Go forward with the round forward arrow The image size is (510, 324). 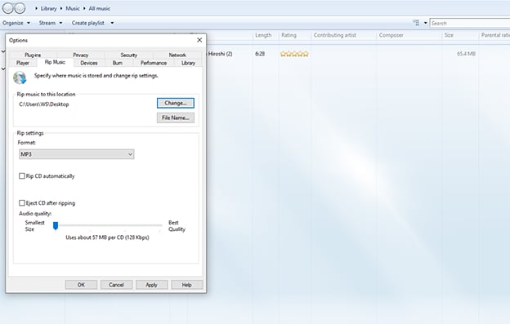(20, 8)
